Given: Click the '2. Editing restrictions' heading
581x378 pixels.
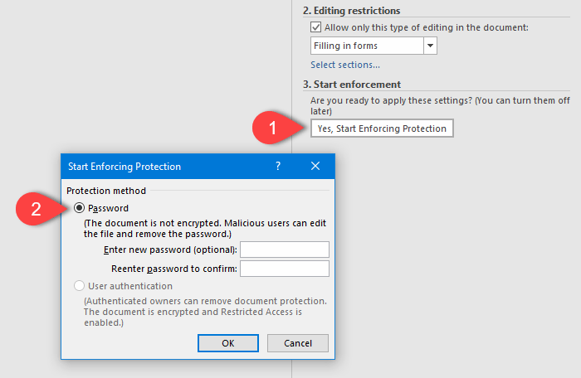Looking at the screenshot, I should pyautogui.click(x=351, y=11).
